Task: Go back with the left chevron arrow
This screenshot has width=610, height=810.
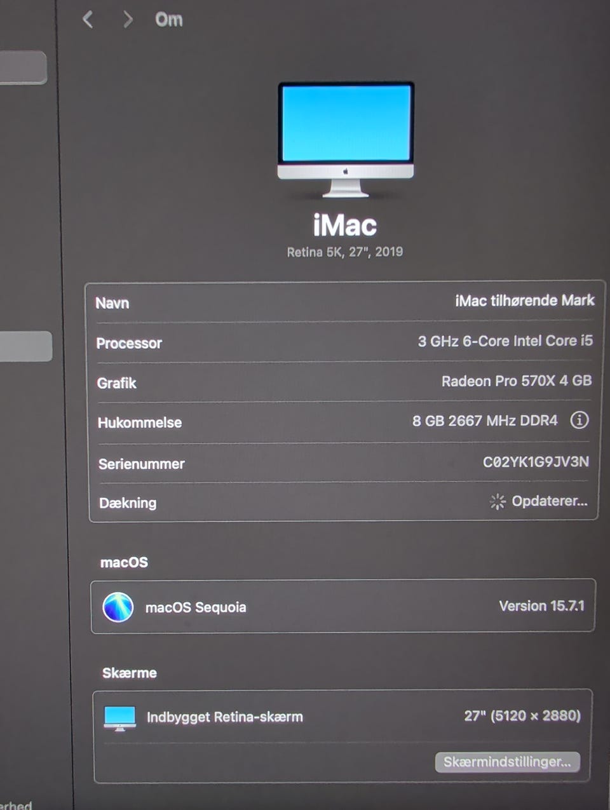Action: point(88,20)
